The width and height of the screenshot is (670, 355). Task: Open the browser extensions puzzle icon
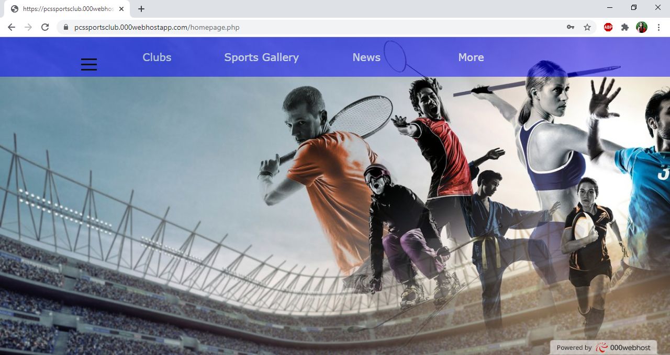[x=624, y=27]
